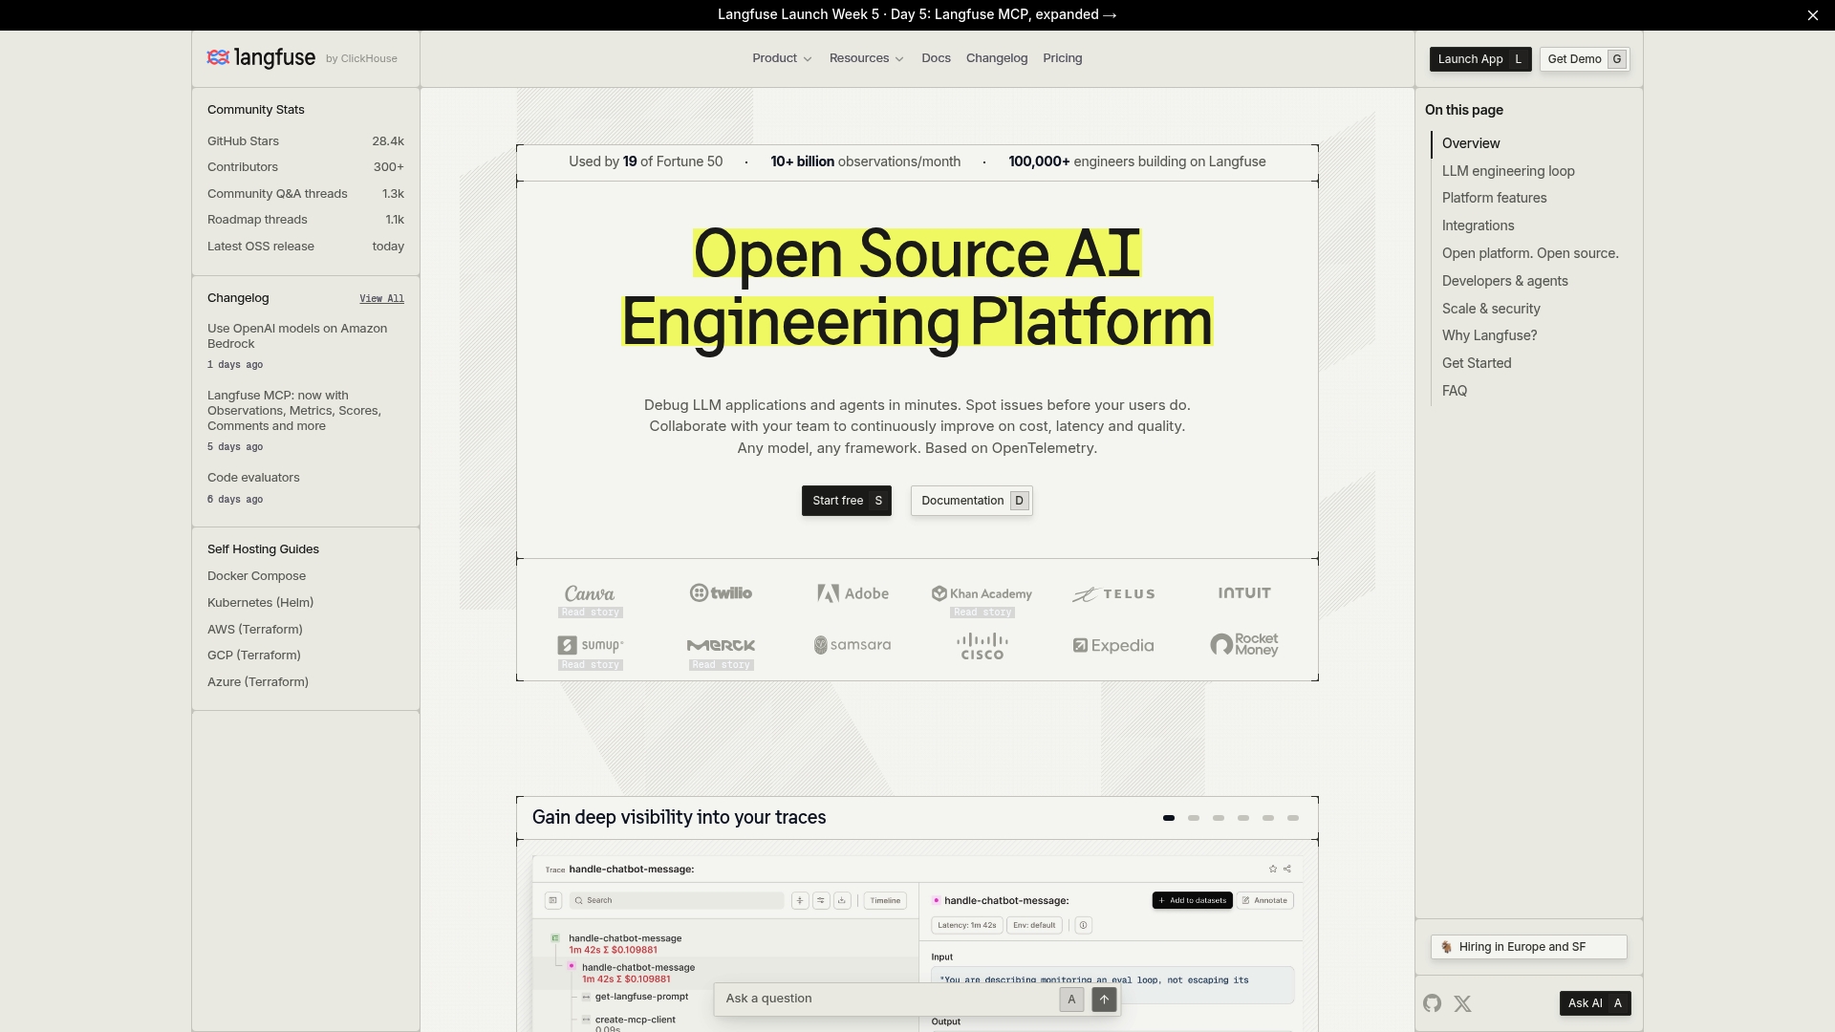Jump to Integrations section
This screenshot has width=1835, height=1032.
(x=1478, y=226)
